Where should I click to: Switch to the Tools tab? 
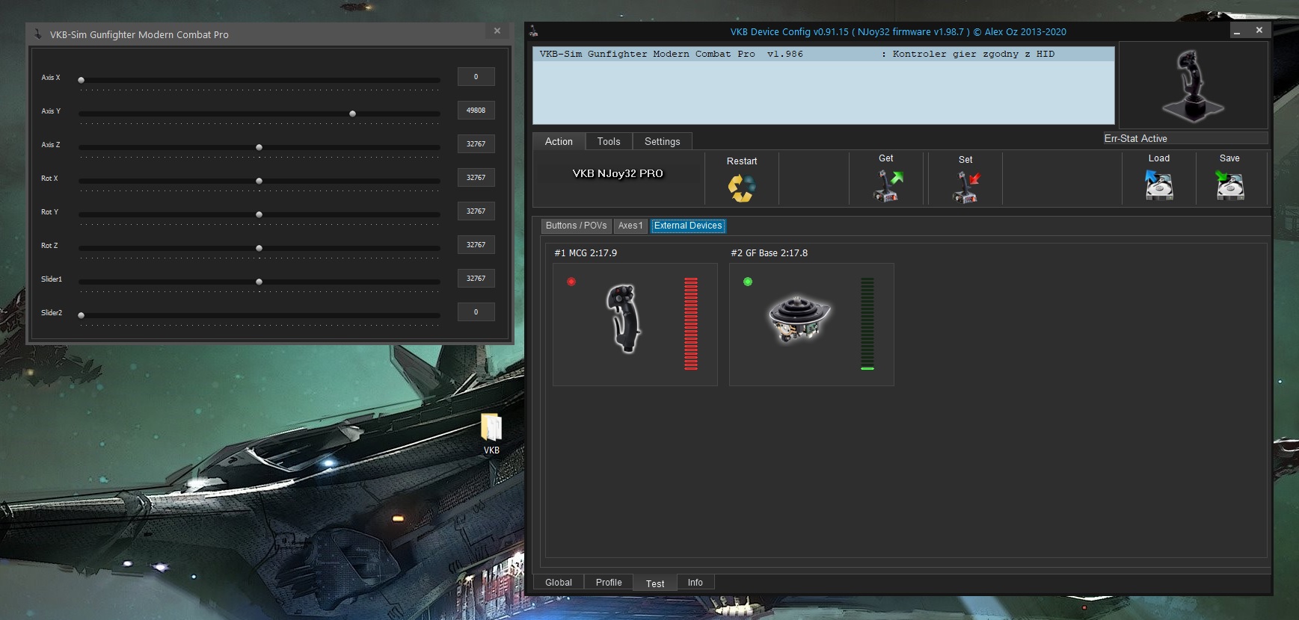[609, 141]
